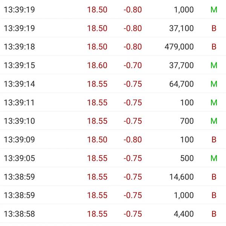
Task: Click the 37,100 volume value
Action: point(181,28)
